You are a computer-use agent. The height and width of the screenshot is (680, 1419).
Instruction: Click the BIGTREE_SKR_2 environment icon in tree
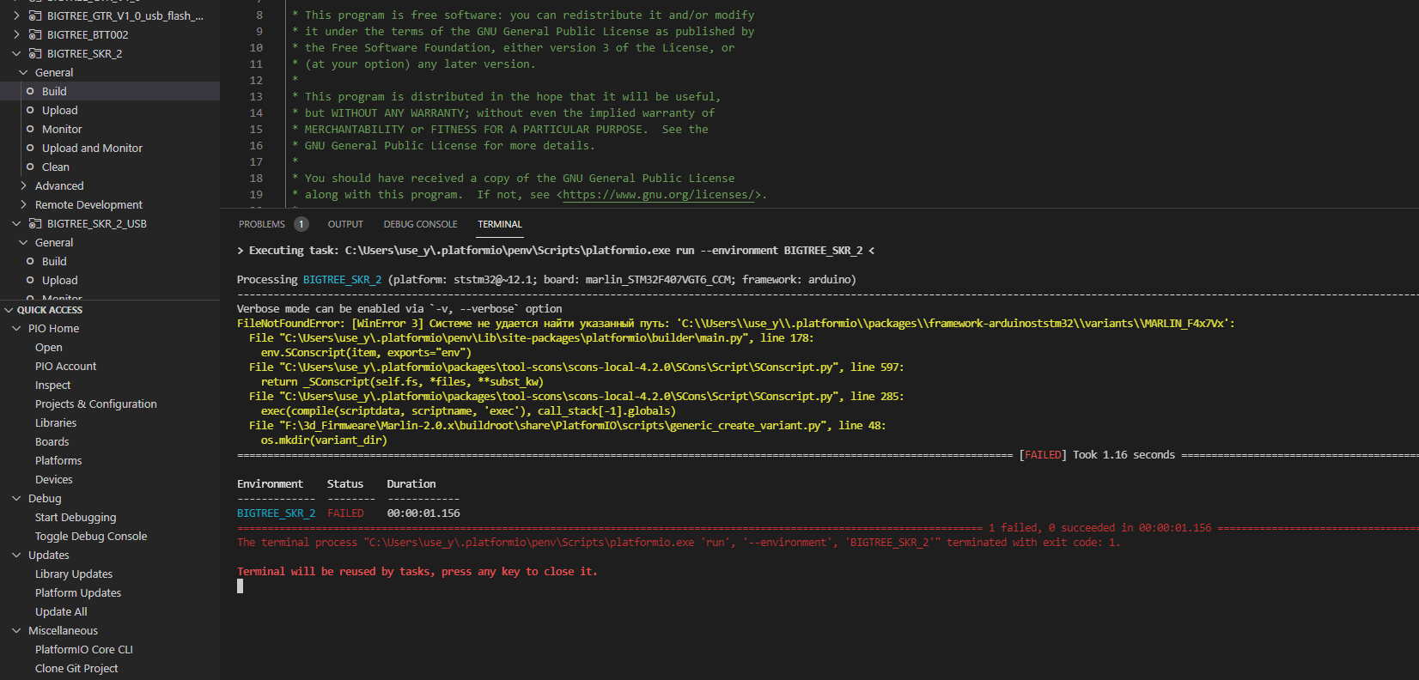coord(35,53)
